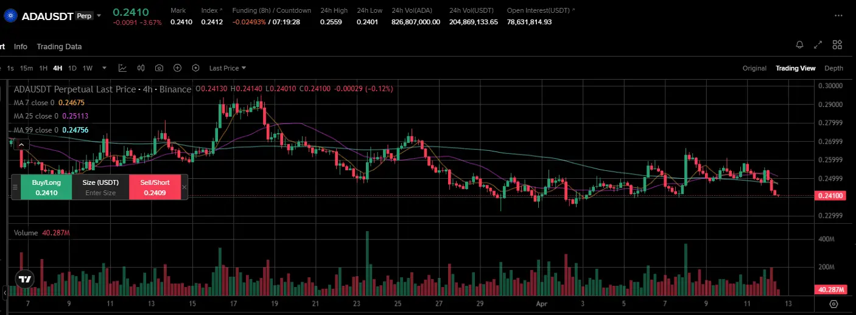The width and height of the screenshot is (856, 315).
Task: Click the 24h Vol(USDT) value 204,869,133.65
Action: 474,22
